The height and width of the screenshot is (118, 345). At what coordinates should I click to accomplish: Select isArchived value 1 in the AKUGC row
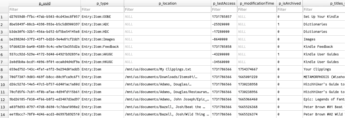(290, 54)
